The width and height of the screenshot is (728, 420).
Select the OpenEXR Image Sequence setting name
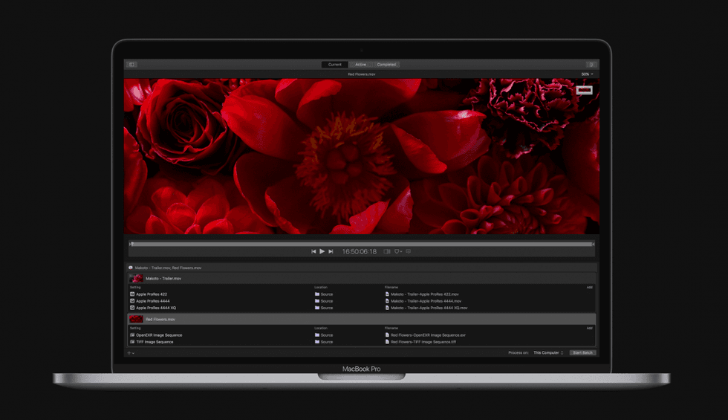point(159,335)
